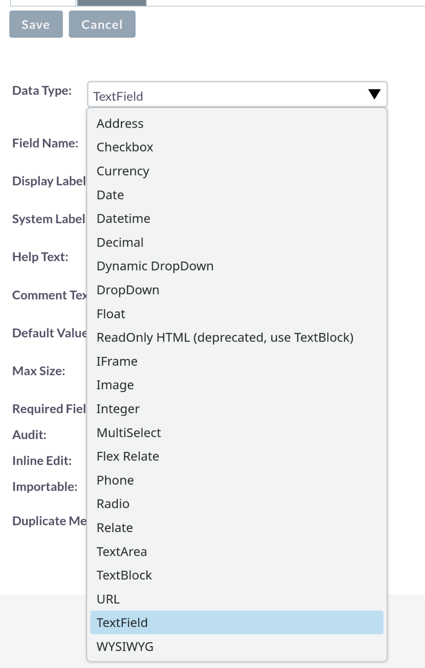Select the IFrame data type

[x=236, y=361]
